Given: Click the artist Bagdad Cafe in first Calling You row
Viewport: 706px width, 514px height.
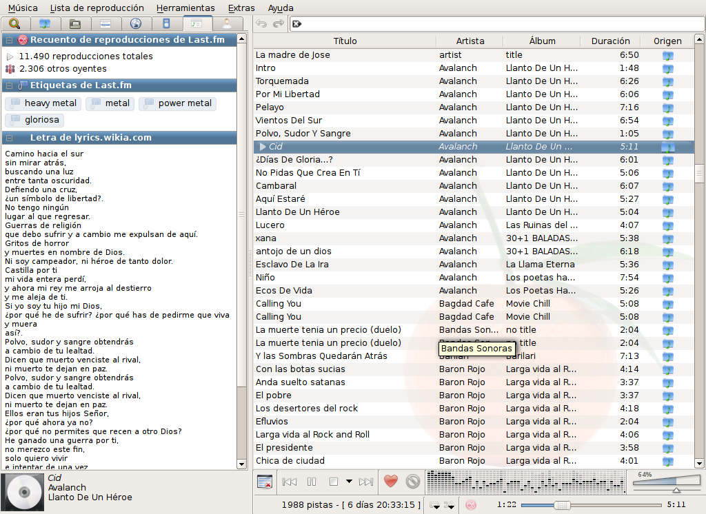Looking at the screenshot, I should pyautogui.click(x=467, y=303).
